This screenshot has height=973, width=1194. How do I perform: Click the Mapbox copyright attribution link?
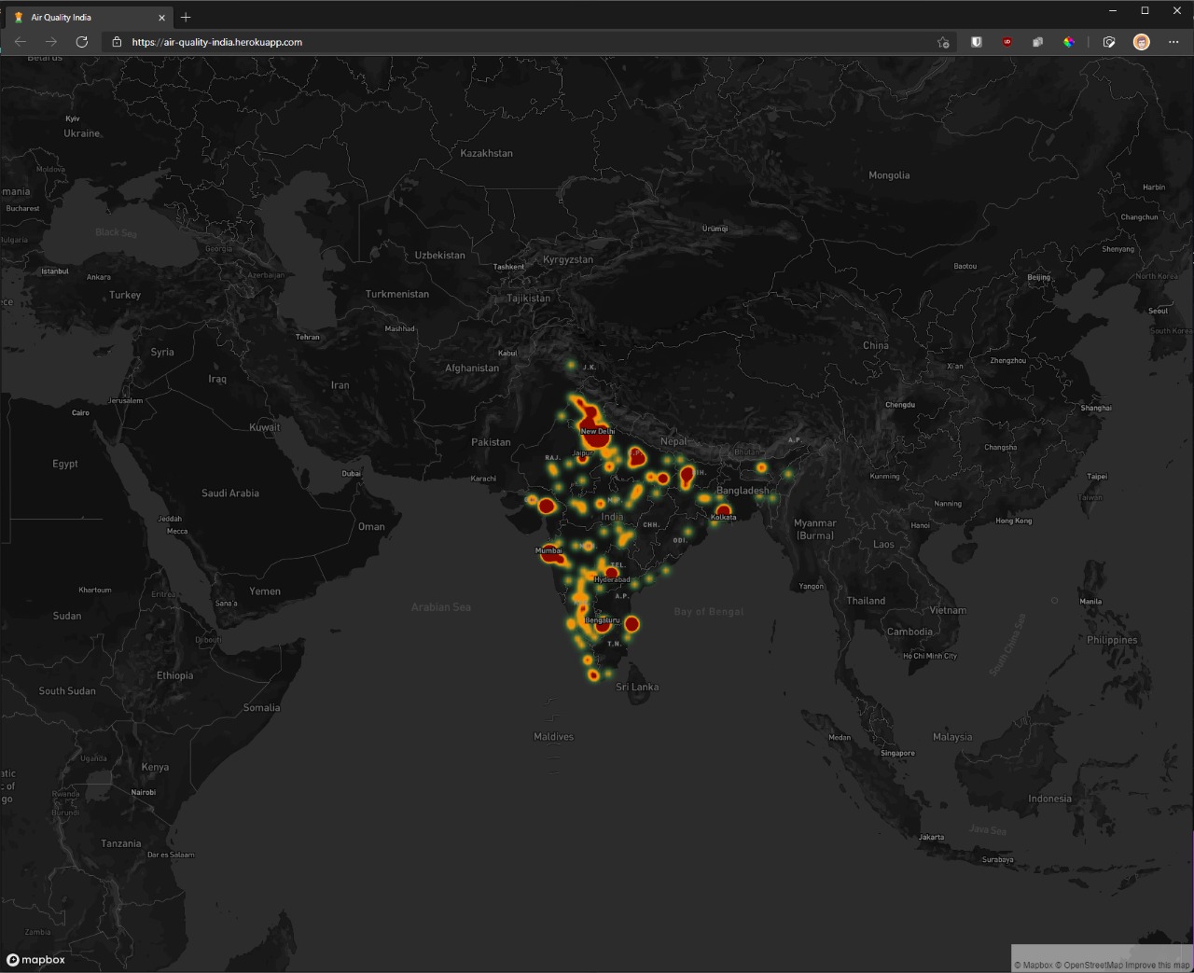pos(1032,965)
